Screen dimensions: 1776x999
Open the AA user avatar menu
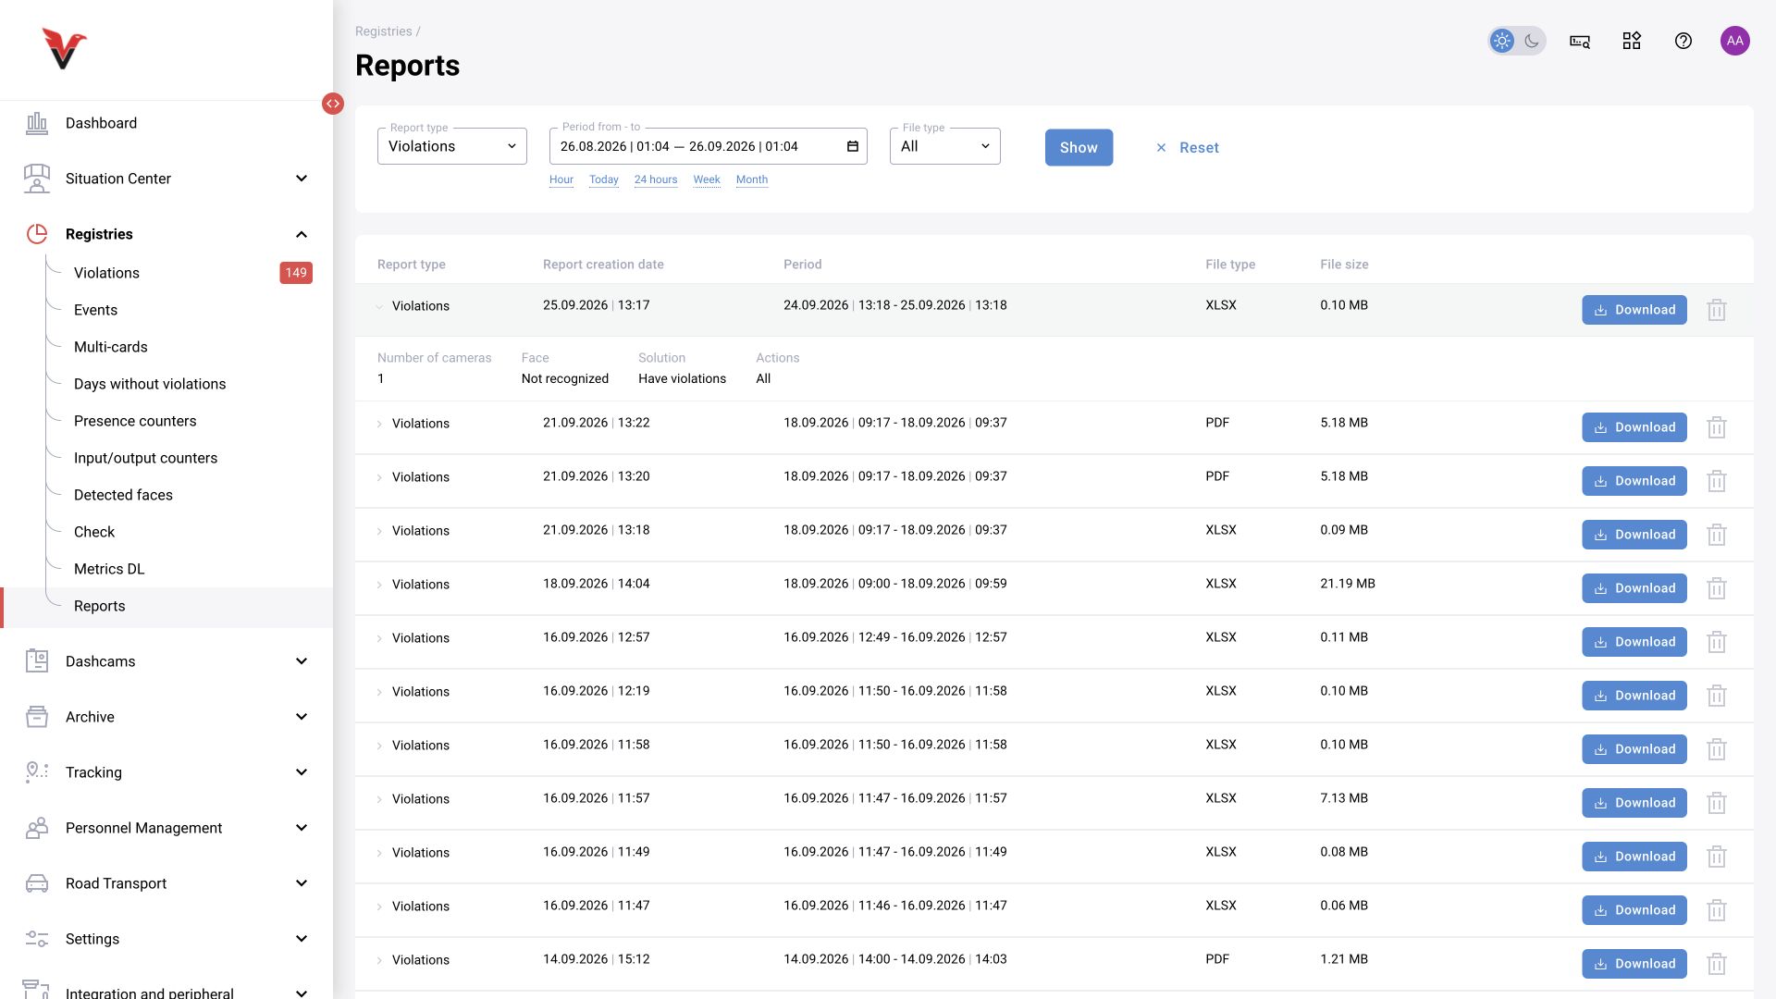pyautogui.click(x=1735, y=41)
